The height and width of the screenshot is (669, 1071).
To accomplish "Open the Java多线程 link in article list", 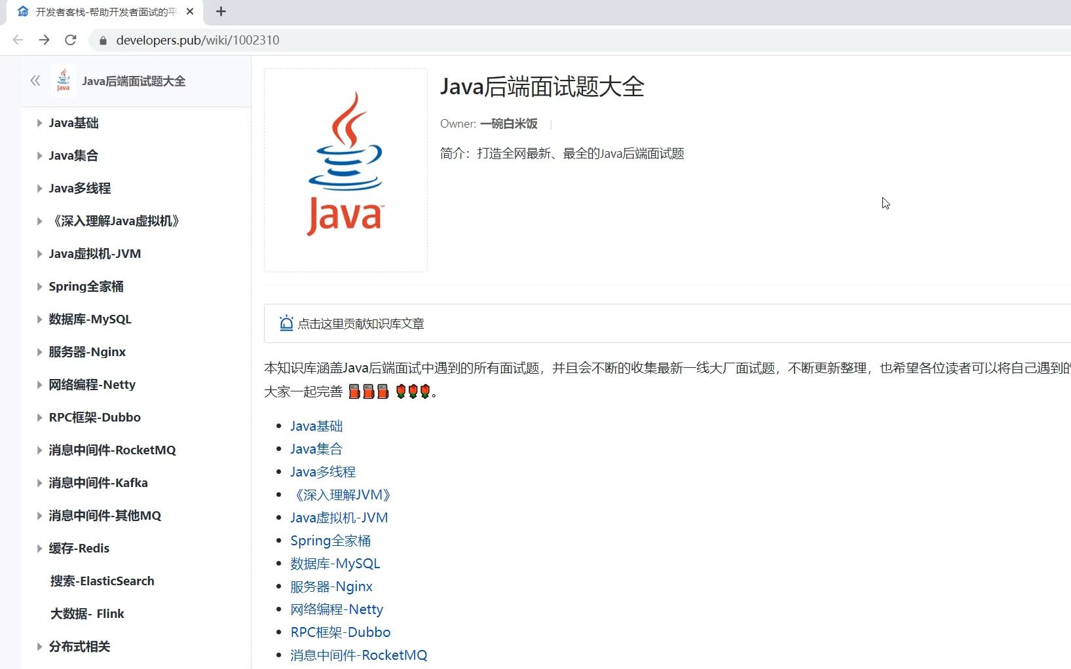I will pos(323,471).
